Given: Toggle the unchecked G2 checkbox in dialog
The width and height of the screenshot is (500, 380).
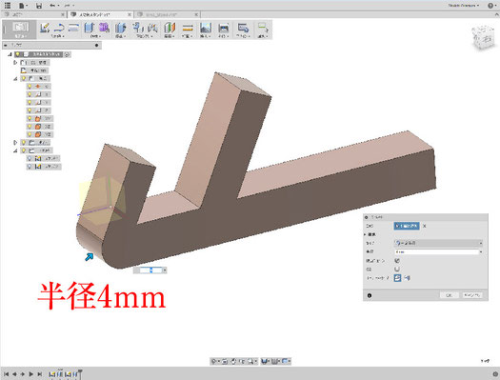Looking at the screenshot, I should click(397, 270).
